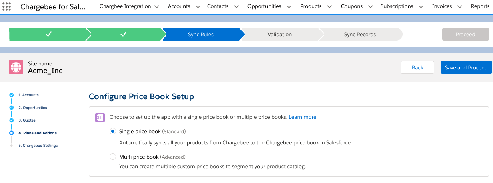Image resolution: width=493 pixels, height=183 pixels.
Task: Open the App Launcher grid icon
Action: [x=7, y=6]
